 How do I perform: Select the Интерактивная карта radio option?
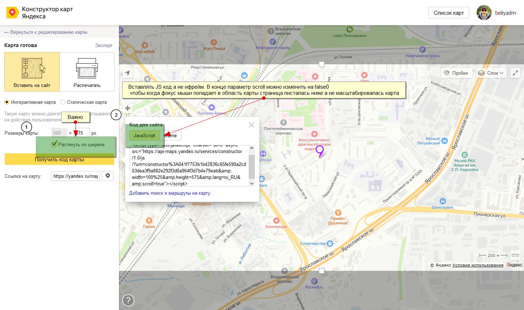tap(7, 102)
